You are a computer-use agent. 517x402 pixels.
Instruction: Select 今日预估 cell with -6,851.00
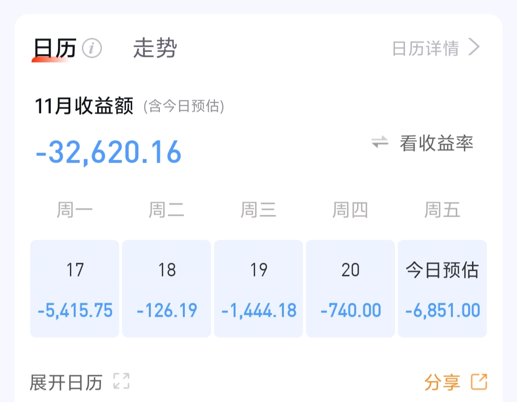(442, 289)
